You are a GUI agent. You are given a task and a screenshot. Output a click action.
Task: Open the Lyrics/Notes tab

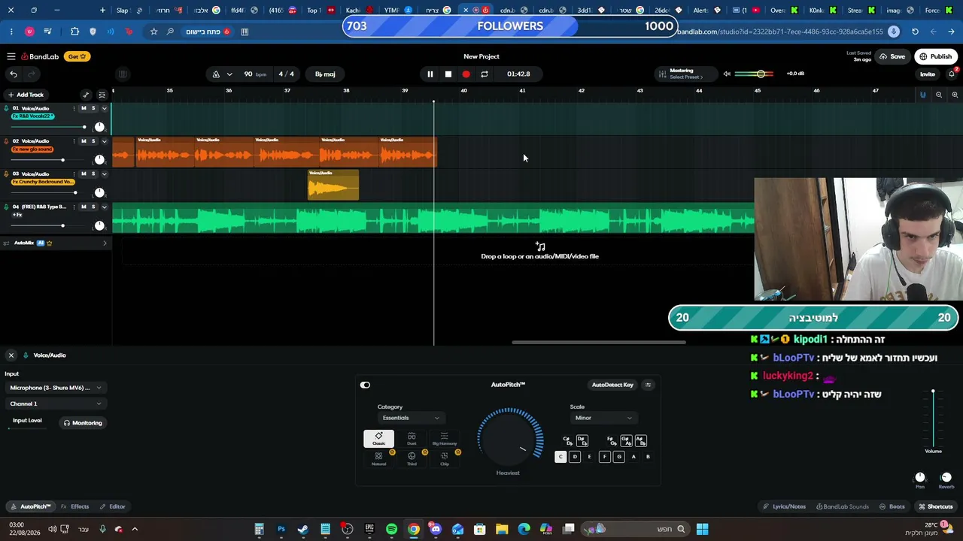coord(784,506)
